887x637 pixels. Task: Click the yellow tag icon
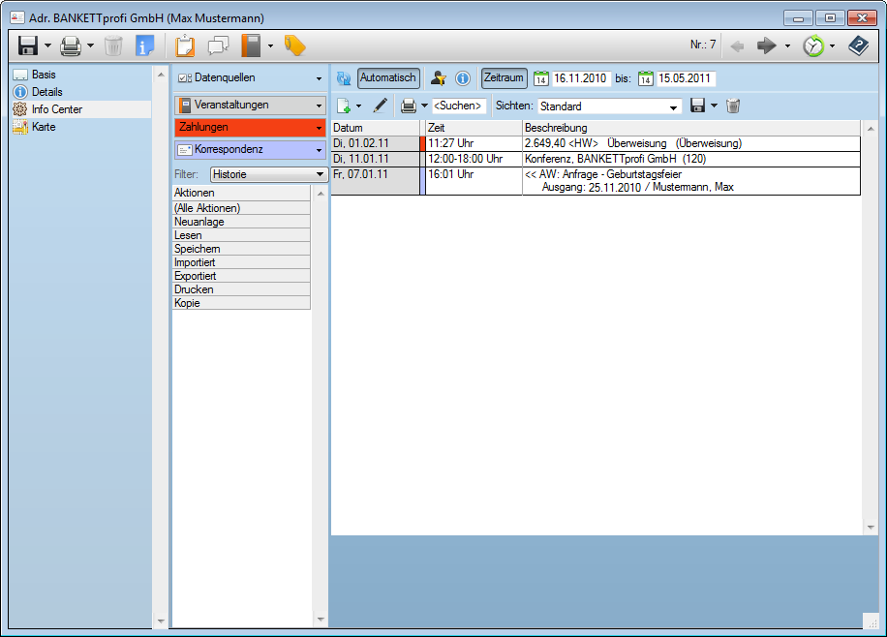[295, 45]
